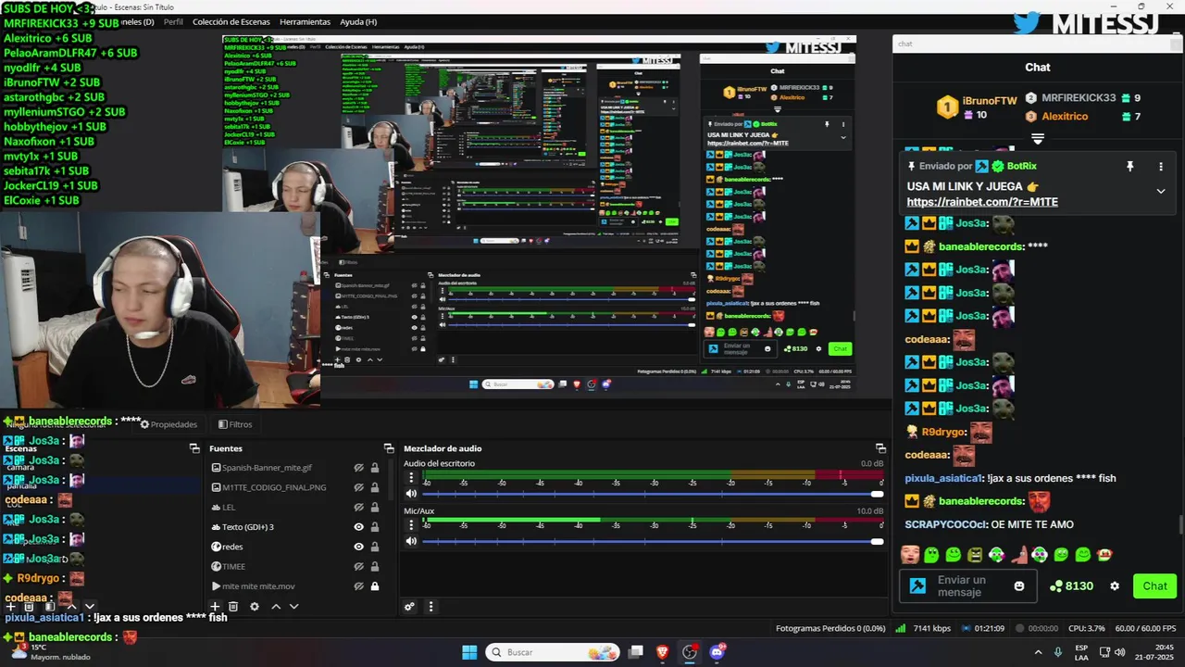Open emoji picker in chat input

tap(1019, 586)
